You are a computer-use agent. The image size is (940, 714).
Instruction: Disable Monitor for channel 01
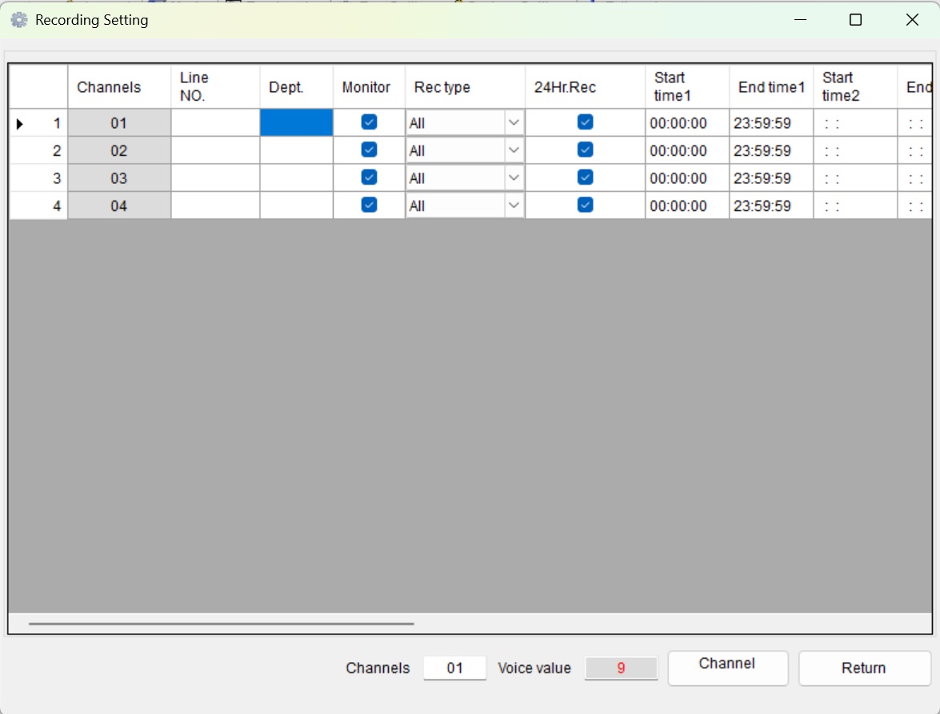tap(369, 122)
